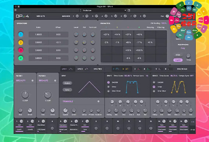Change the Polyphony Poly setting

tap(183, 49)
